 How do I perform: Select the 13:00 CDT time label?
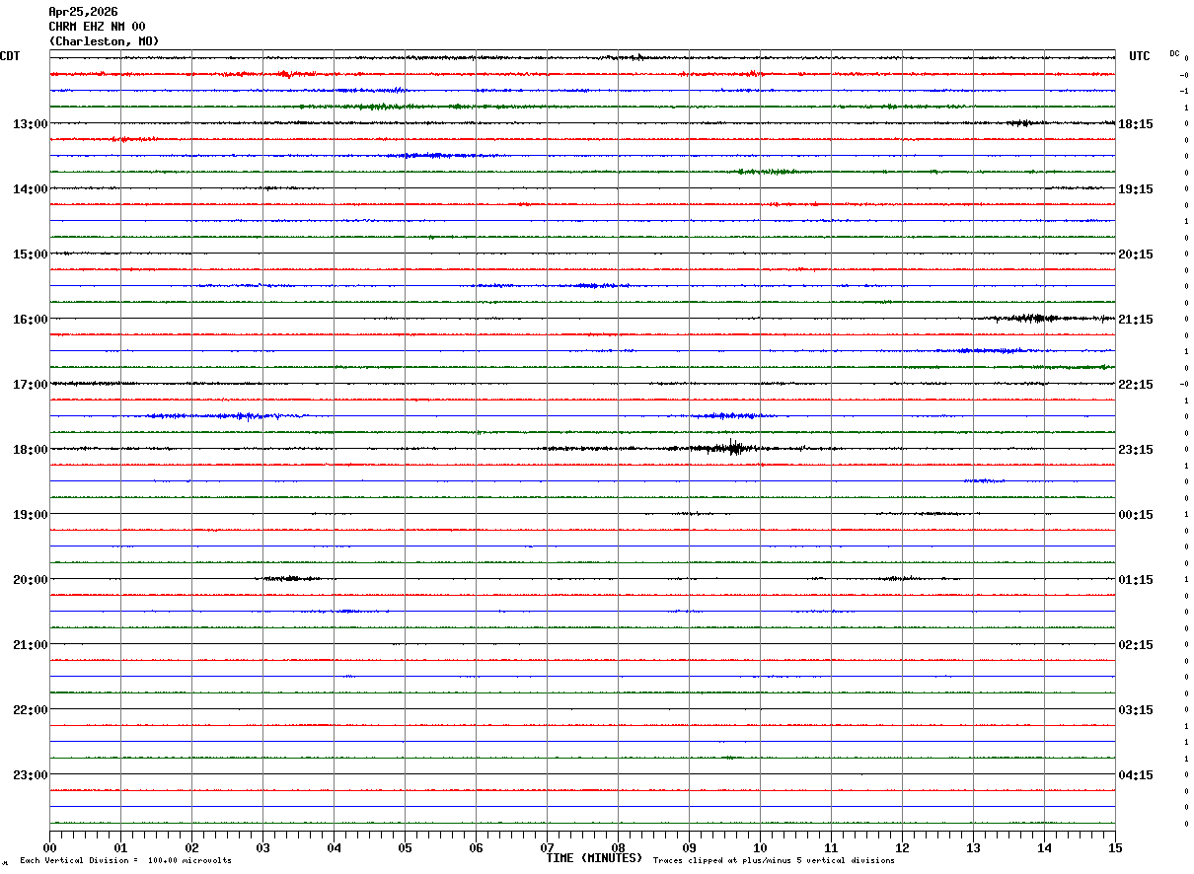tap(31, 124)
